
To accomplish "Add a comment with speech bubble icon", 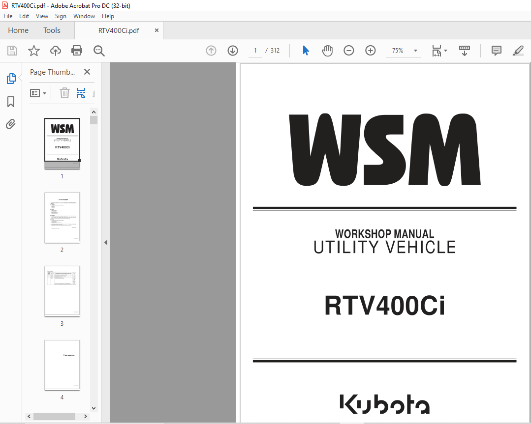I will point(496,51).
